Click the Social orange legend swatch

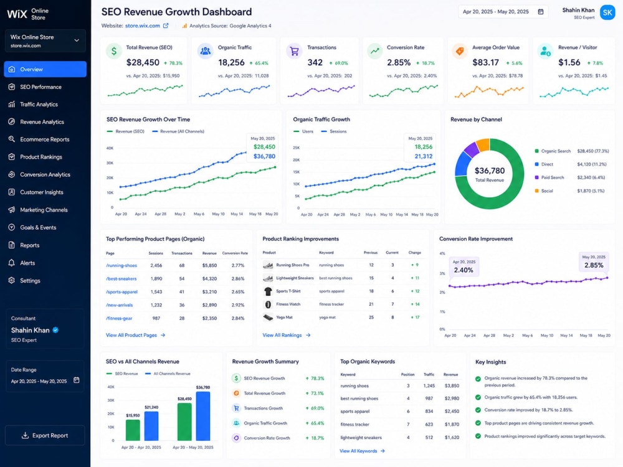pyautogui.click(x=537, y=191)
